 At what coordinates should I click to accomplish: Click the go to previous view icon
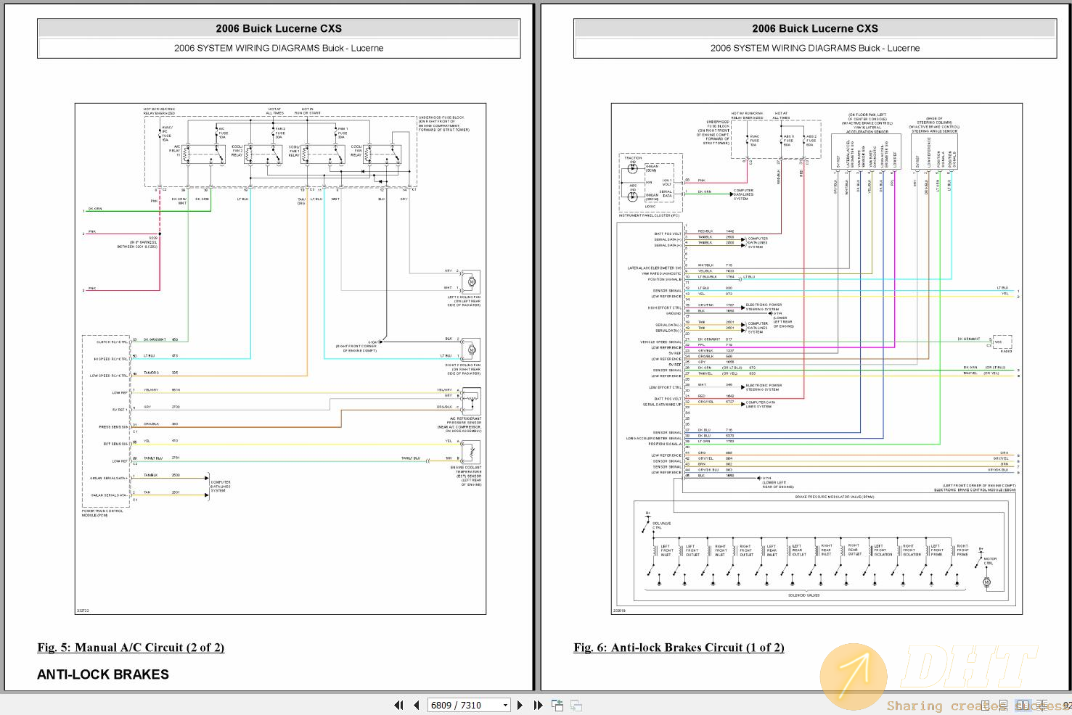[557, 705]
